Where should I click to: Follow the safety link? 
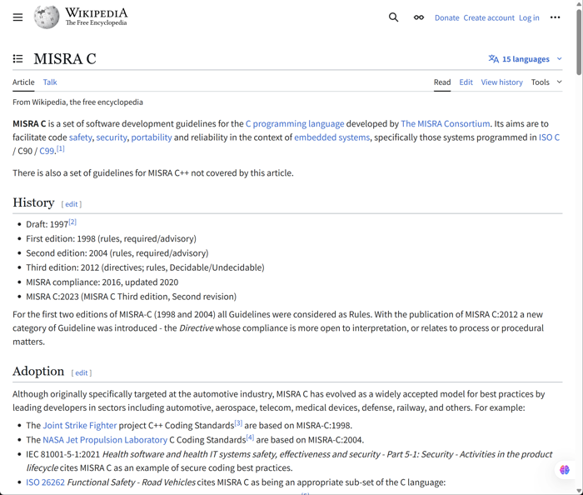[x=80, y=137]
